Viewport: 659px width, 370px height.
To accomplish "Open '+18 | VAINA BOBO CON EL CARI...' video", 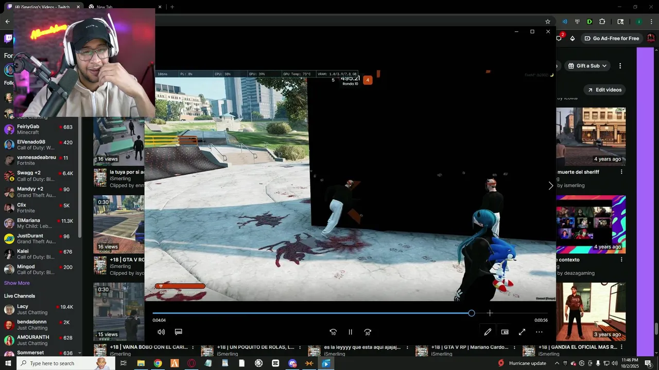I will coord(149,347).
